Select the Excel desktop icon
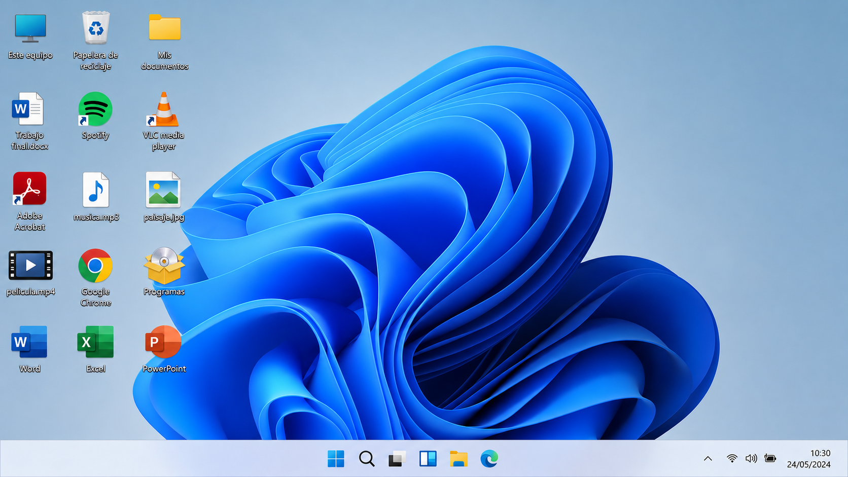This screenshot has width=848, height=477. click(x=95, y=349)
